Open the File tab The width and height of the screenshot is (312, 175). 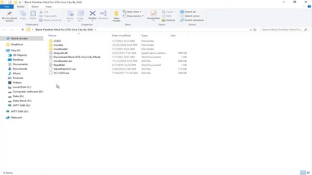(x=7, y=6)
